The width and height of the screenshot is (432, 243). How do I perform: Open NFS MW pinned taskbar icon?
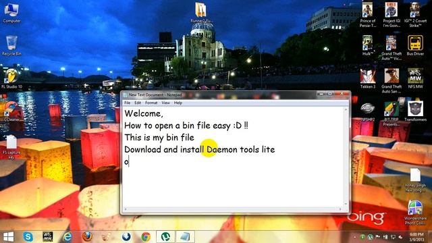[48, 237]
